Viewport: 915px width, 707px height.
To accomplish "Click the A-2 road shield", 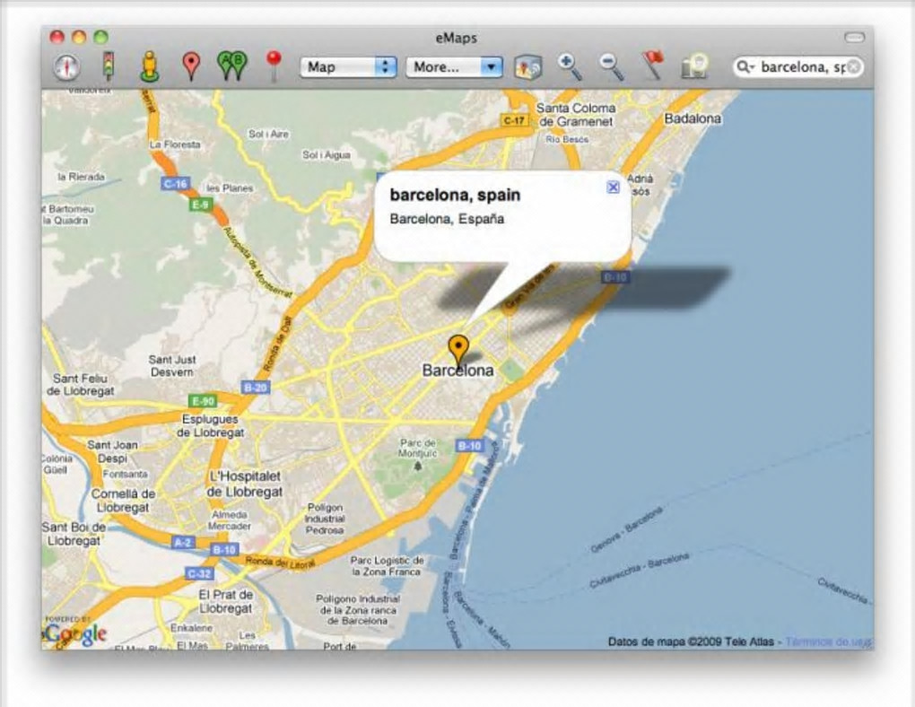I will coord(183,542).
